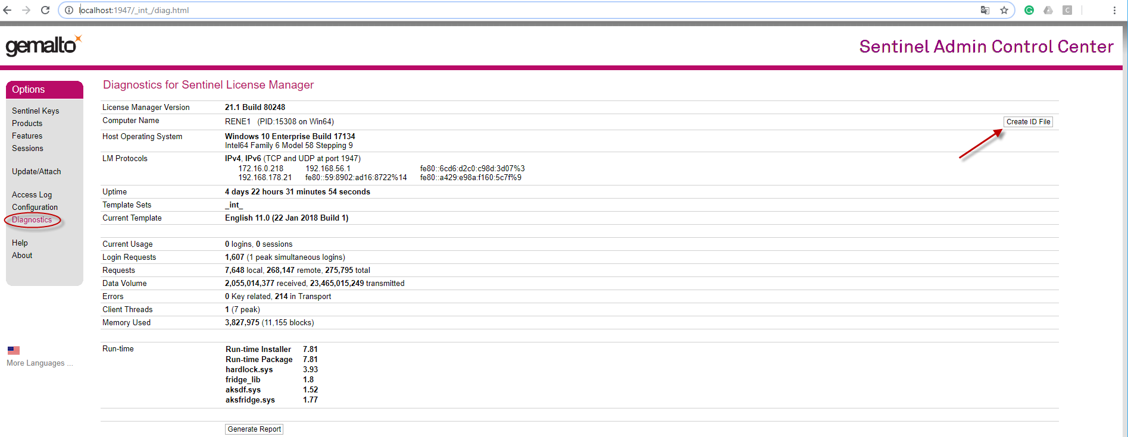Click IPv6 address fe80::a429:e98a:f160:5c7f%9
1128x437 pixels.
click(x=470, y=177)
